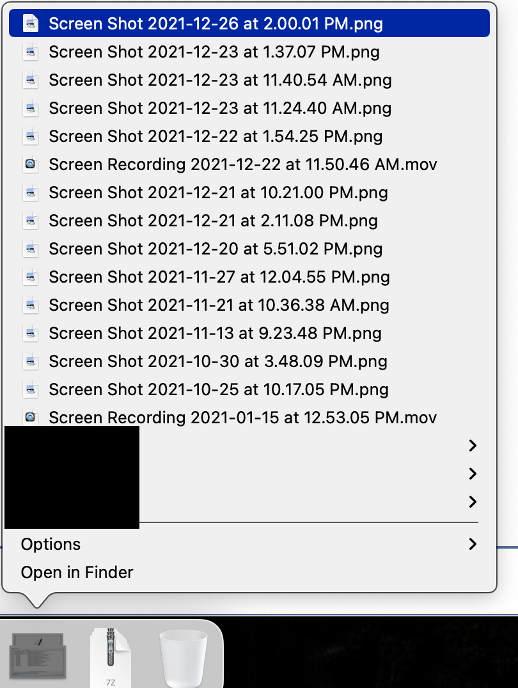Open Screen Shot 2021-11-27 at 12.04.55 PM.png
The width and height of the screenshot is (518, 688).
click(219, 278)
